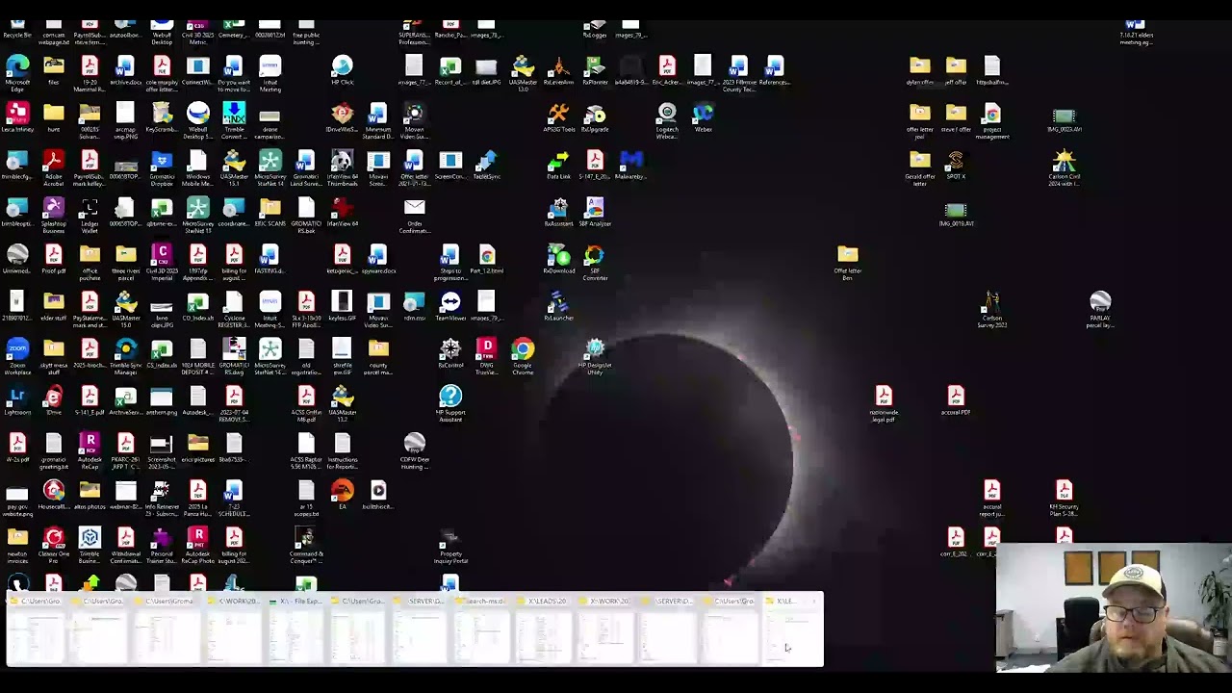The width and height of the screenshot is (1232, 693).
Task: Open the DWG TrueView desktop icon
Action: (486, 350)
